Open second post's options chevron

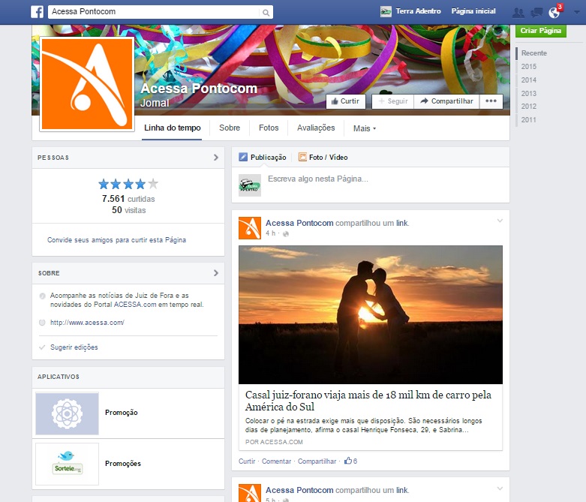coord(500,488)
